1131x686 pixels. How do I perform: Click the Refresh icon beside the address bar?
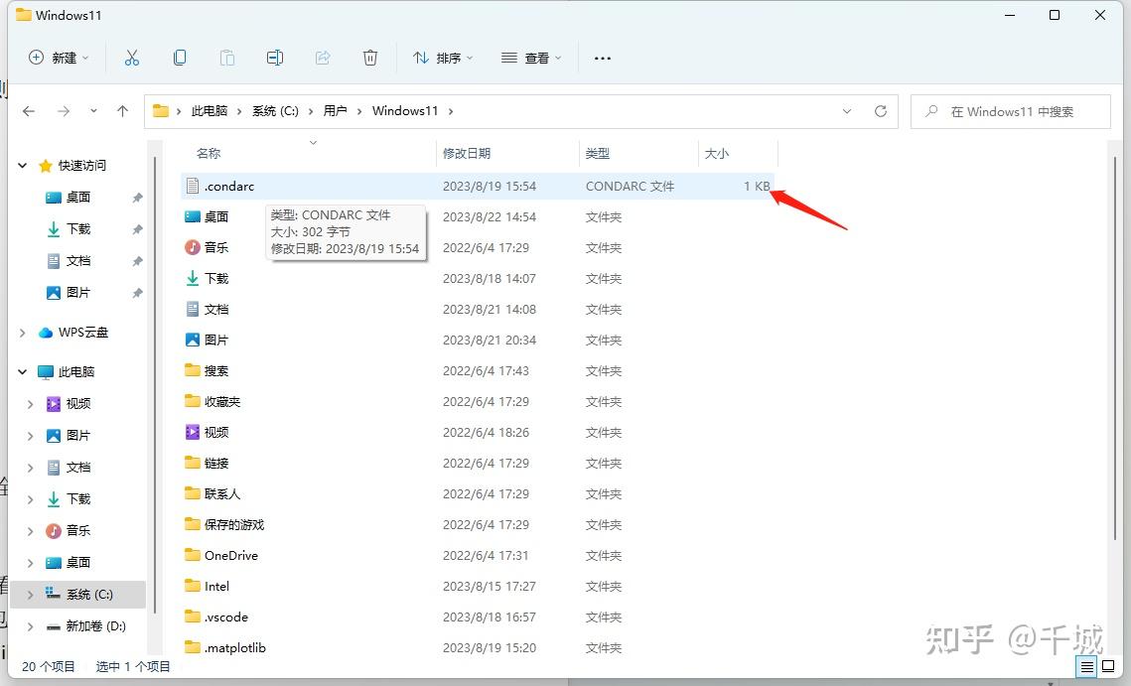(881, 111)
